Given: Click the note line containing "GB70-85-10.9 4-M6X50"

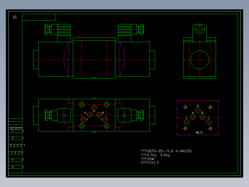Looking at the screenshot, I should 166,151.
